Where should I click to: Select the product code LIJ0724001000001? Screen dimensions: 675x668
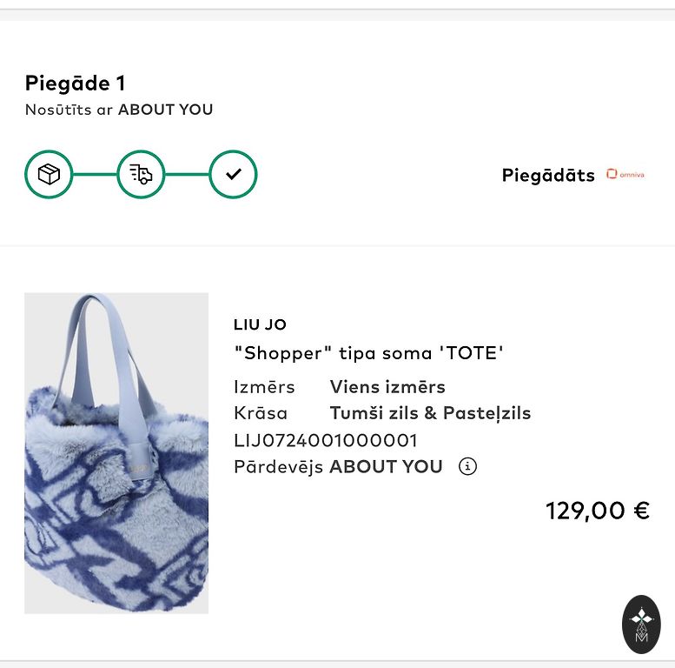326,440
